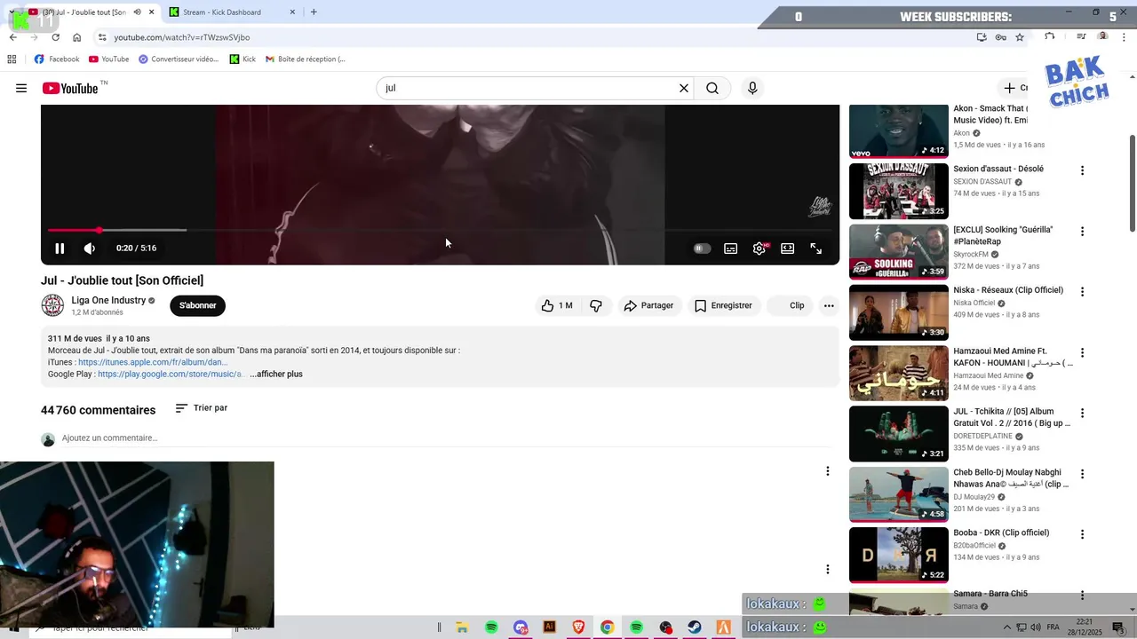
Task: Open YouTube bookmark in bookmarks bar
Action: [x=108, y=59]
